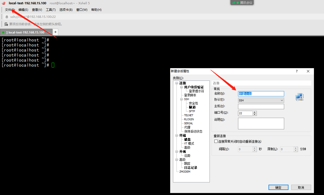Select SERIAL in the category tree
The height and width of the screenshot is (195, 324).
[188, 123]
